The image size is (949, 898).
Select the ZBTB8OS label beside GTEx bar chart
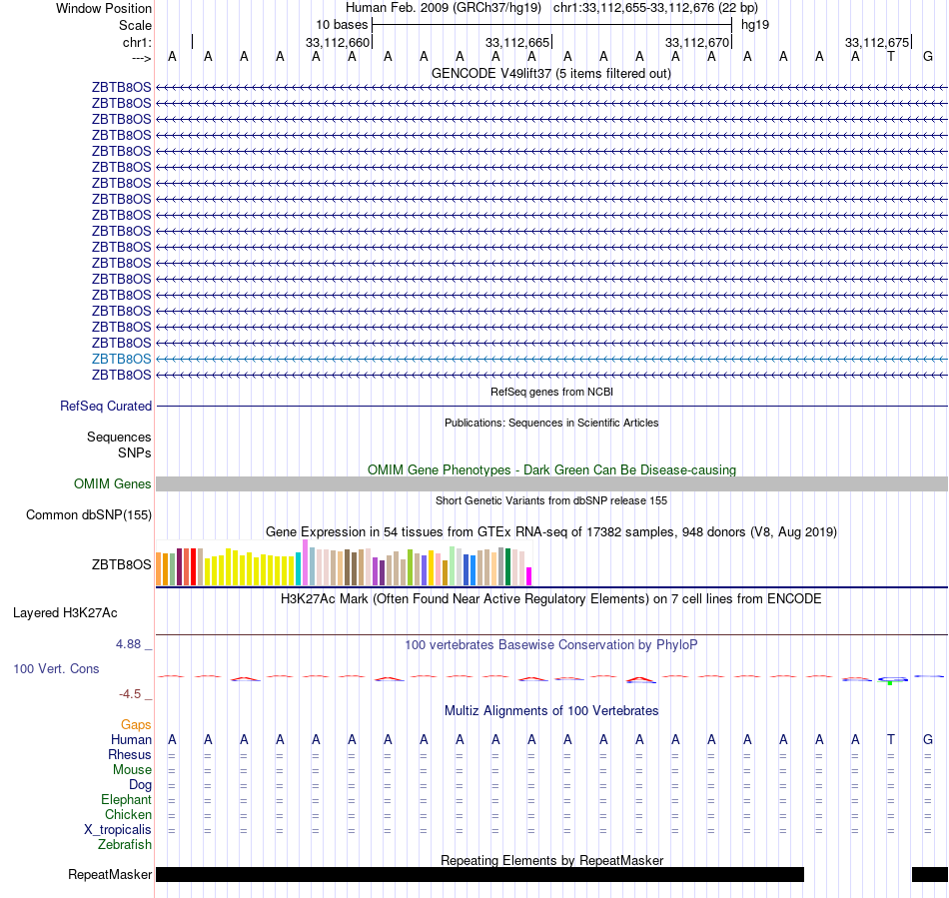pos(121,564)
